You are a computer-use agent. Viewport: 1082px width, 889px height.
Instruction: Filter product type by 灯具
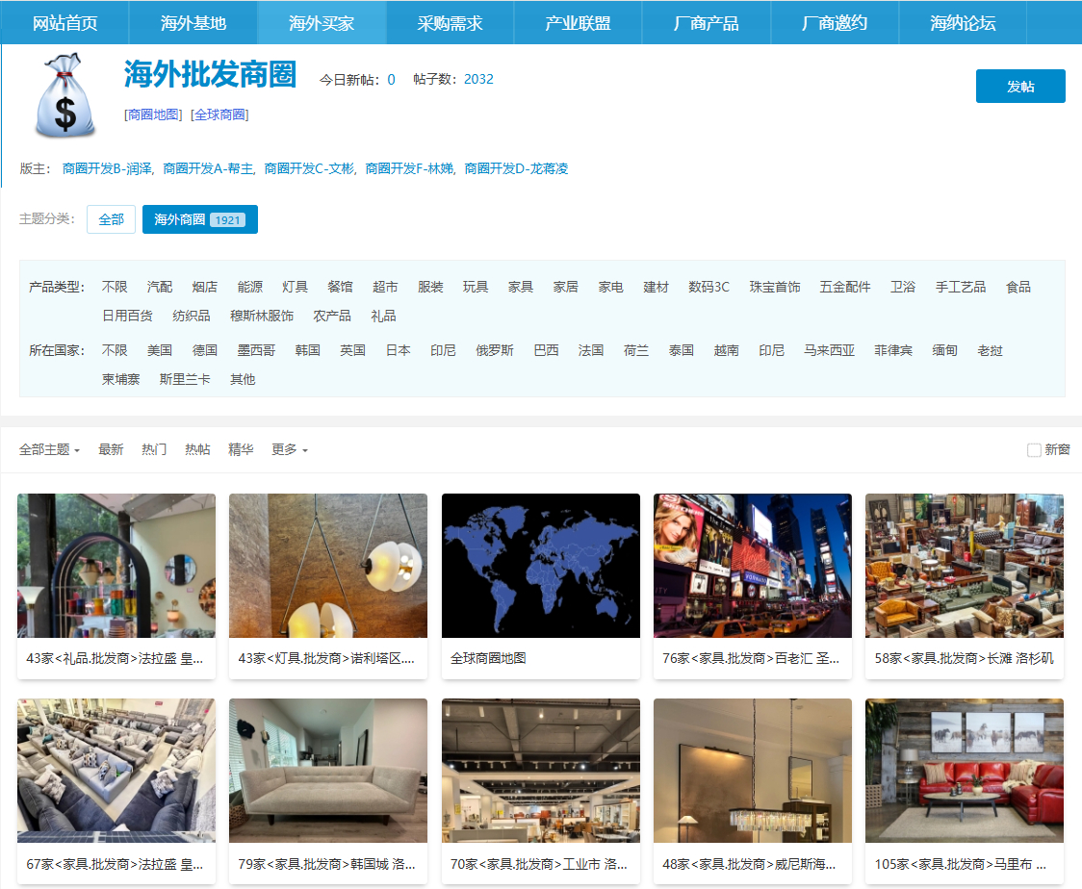pos(295,287)
